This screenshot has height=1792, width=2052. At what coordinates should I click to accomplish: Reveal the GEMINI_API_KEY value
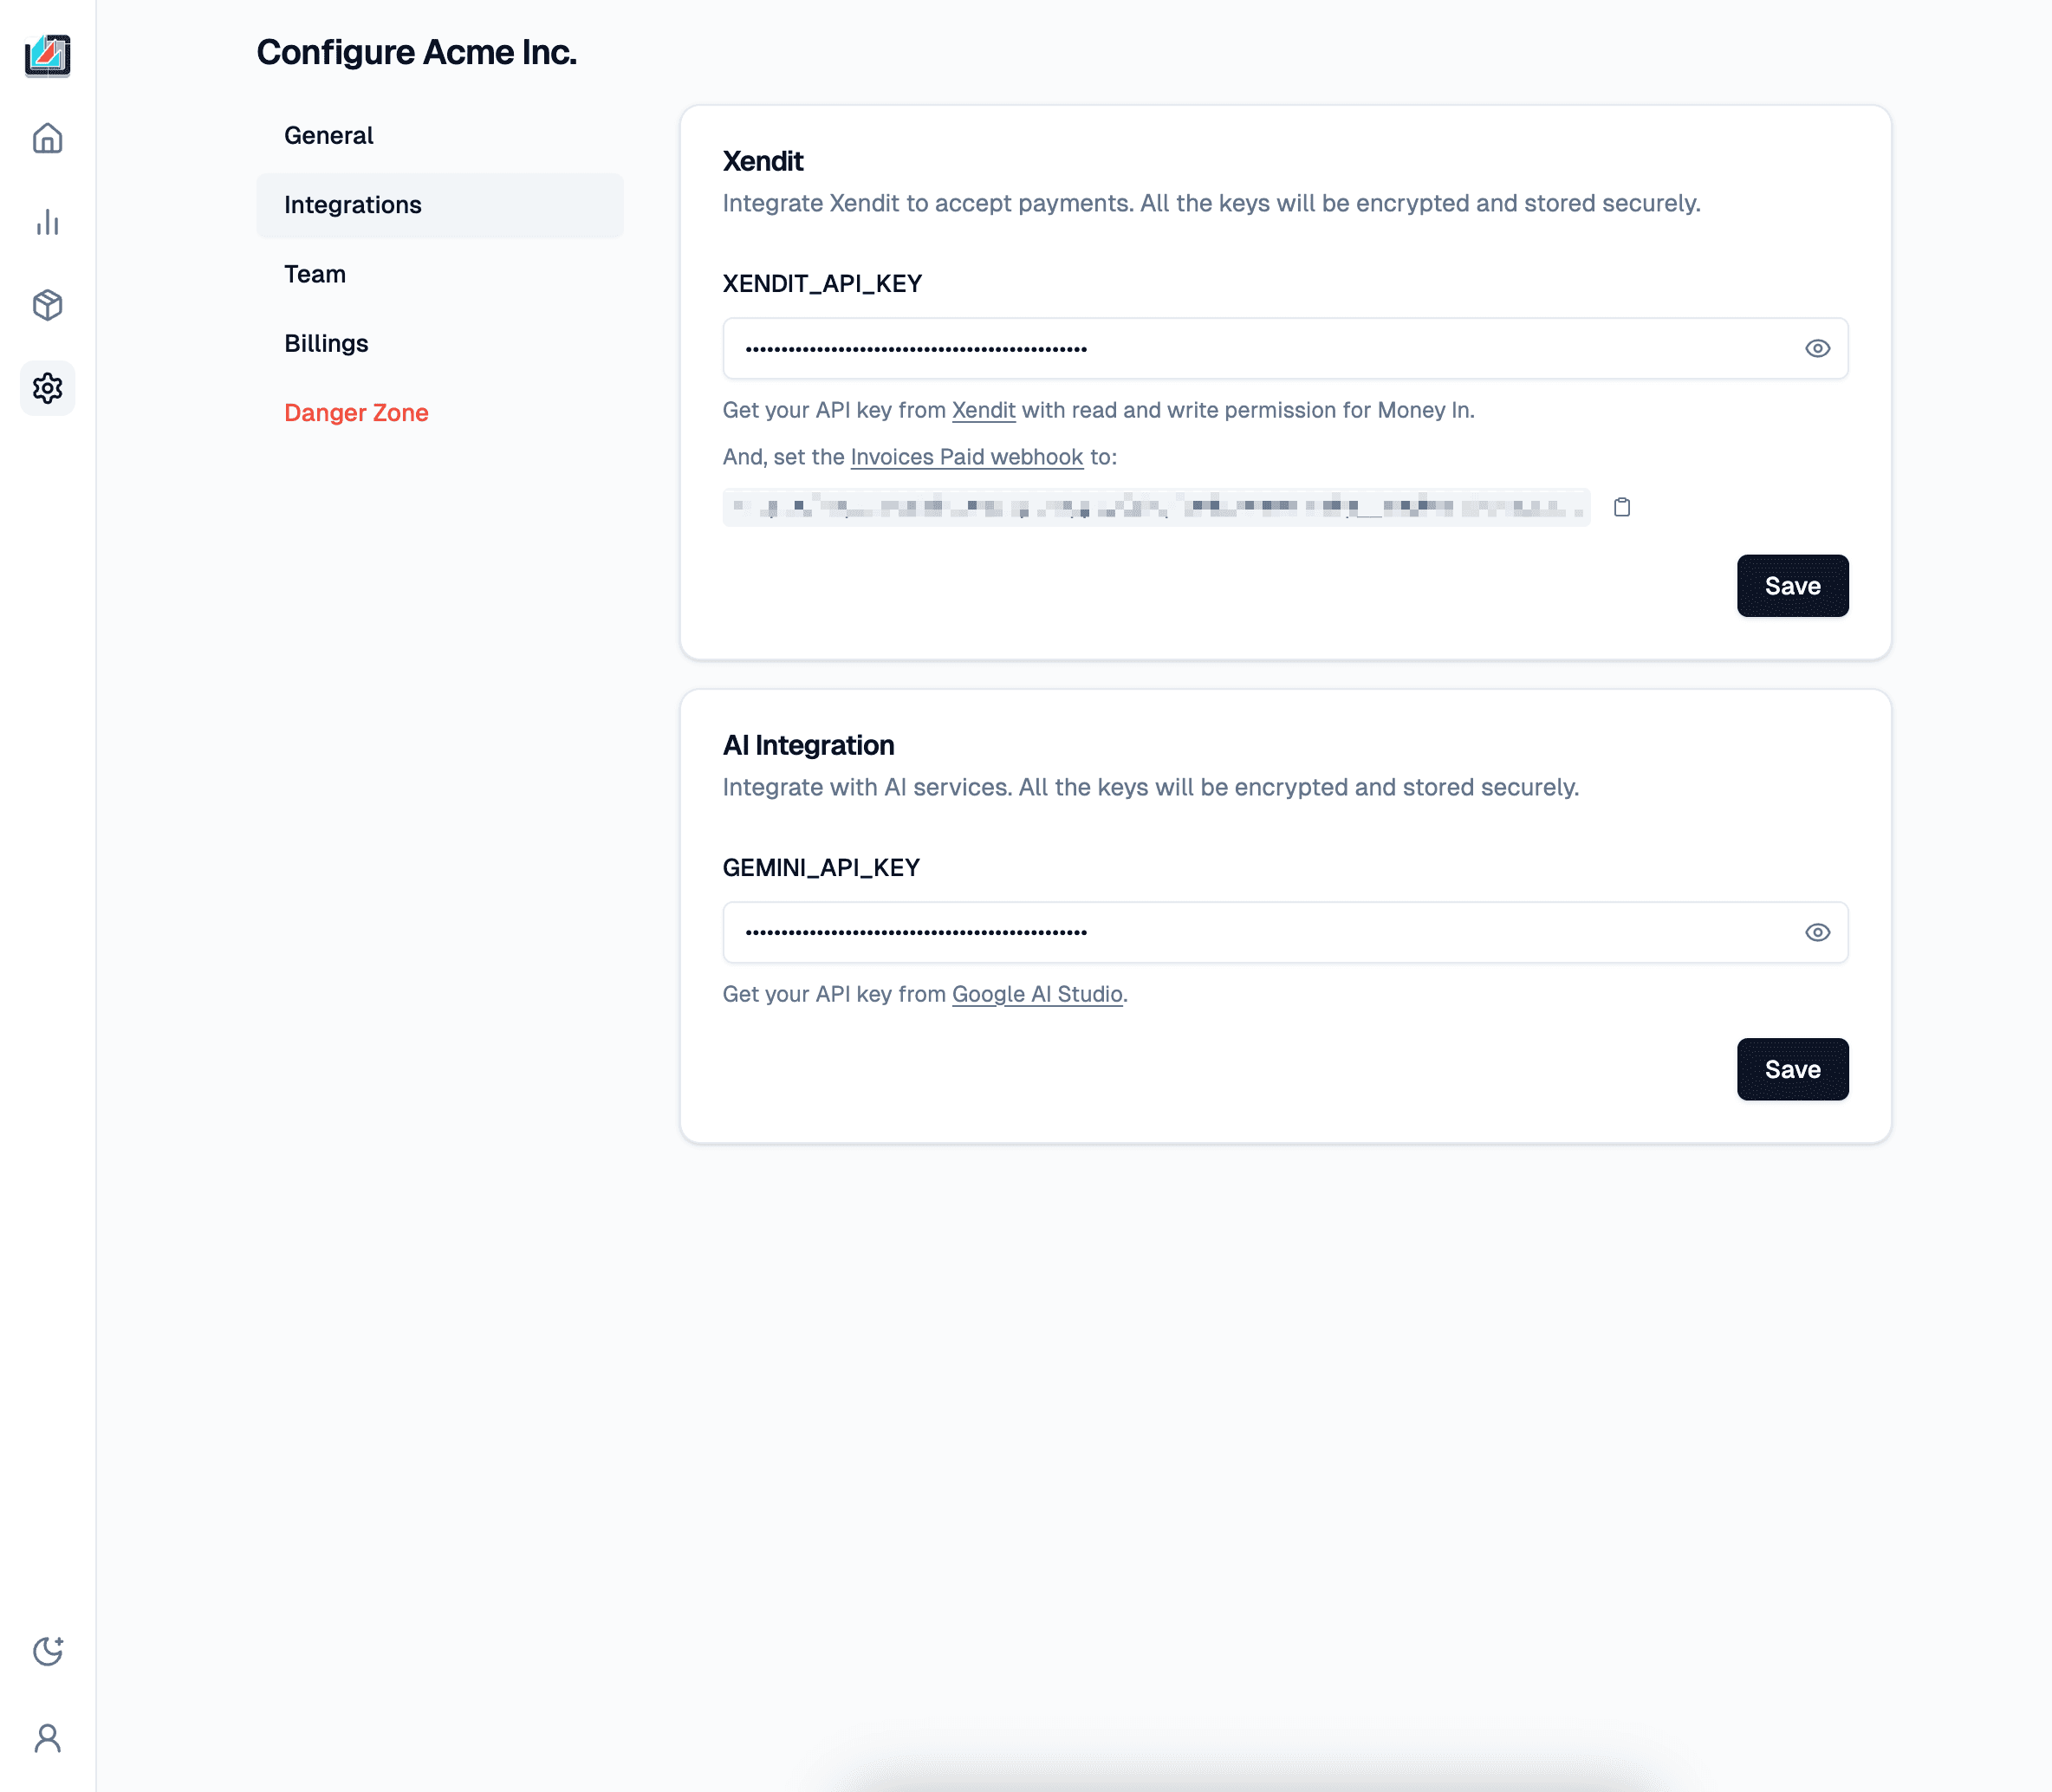point(1817,932)
